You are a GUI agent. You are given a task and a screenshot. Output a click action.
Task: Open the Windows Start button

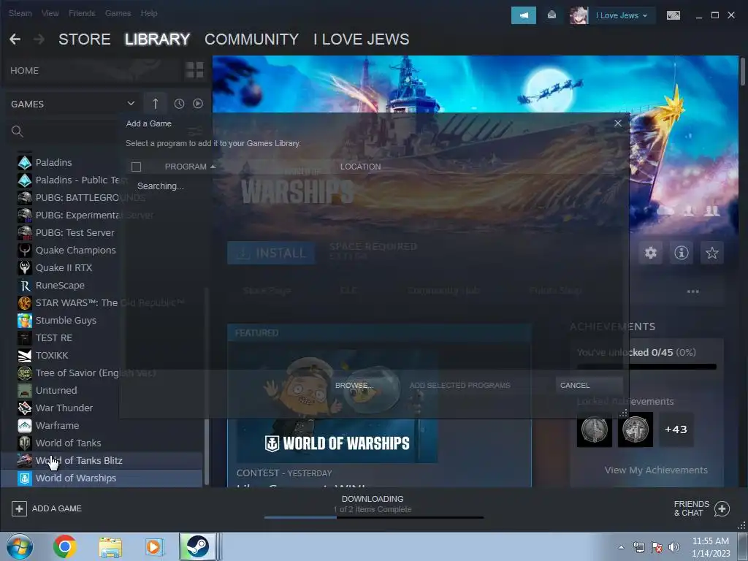coord(20,546)
